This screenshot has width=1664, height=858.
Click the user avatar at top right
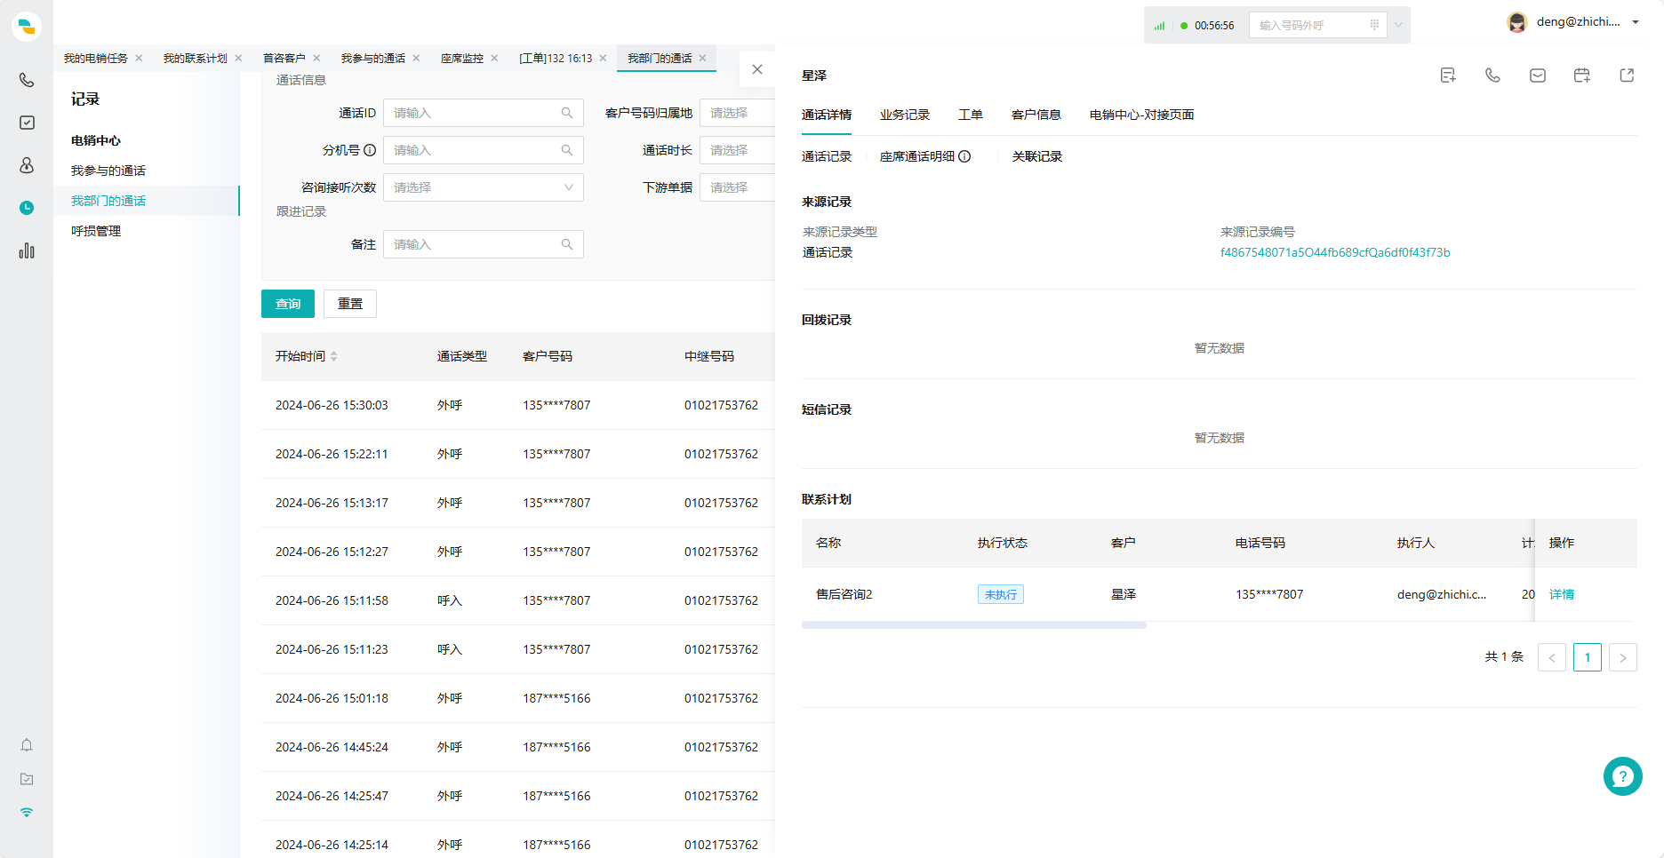click(x=1517, y=23)
